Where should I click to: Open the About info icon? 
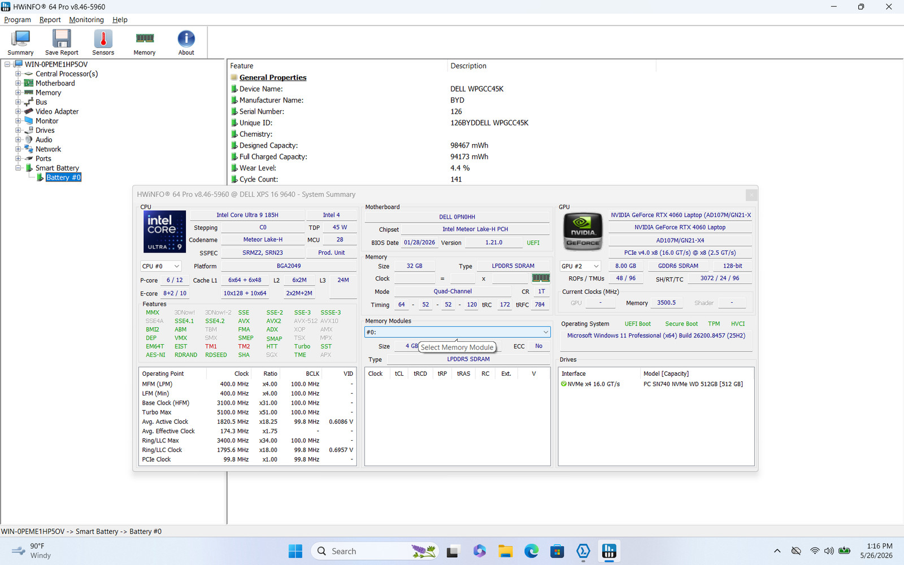(186, 42)
